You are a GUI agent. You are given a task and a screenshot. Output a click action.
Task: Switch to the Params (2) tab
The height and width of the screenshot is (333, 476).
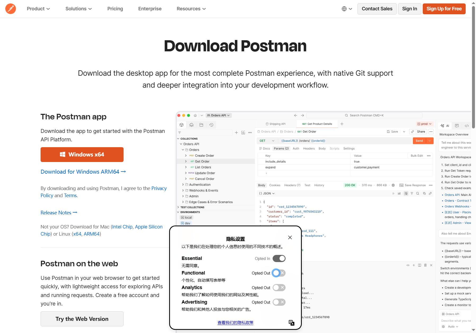281,148
